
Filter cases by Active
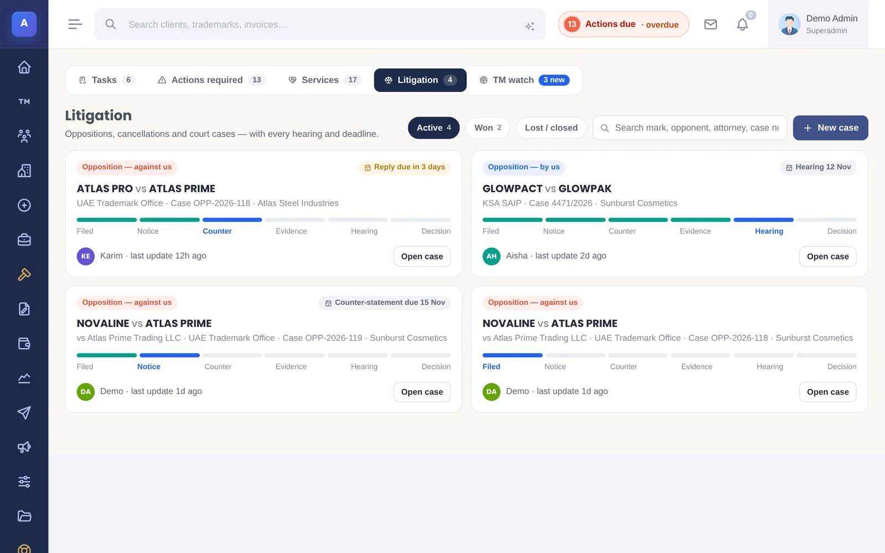click(x=434, y=128)
